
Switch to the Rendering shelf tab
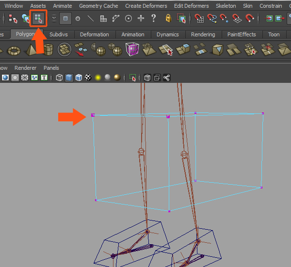pos(203,34)
